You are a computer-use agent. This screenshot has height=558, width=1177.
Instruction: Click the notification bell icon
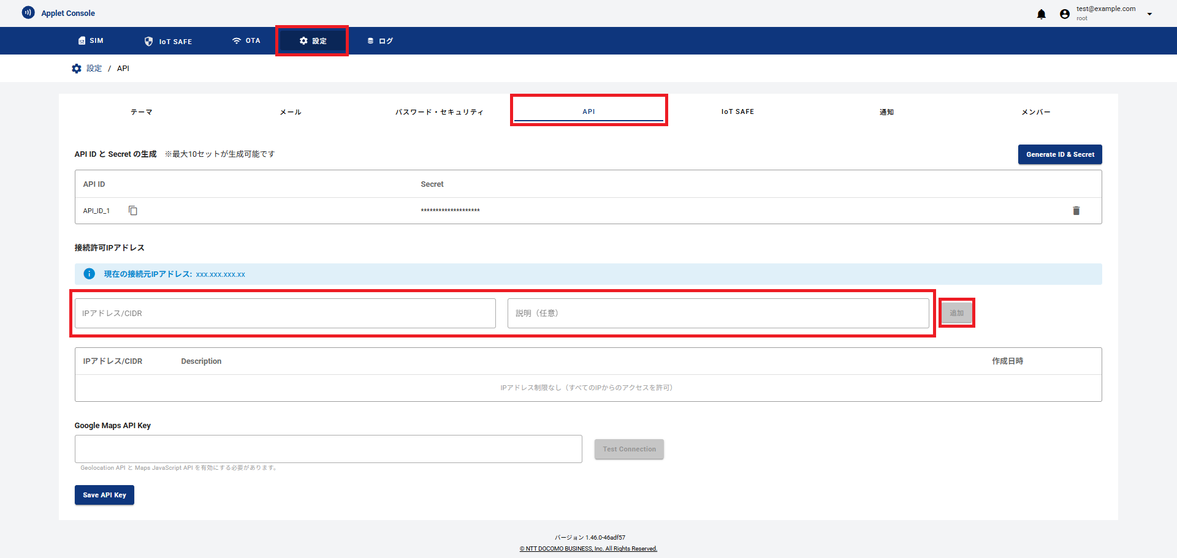click(x=1041, y=14)
